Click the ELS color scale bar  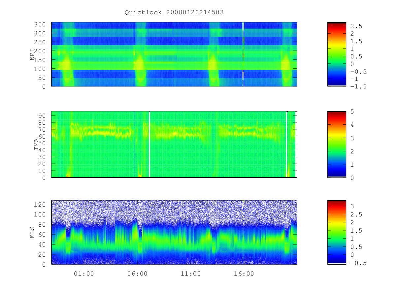point(337,232)
